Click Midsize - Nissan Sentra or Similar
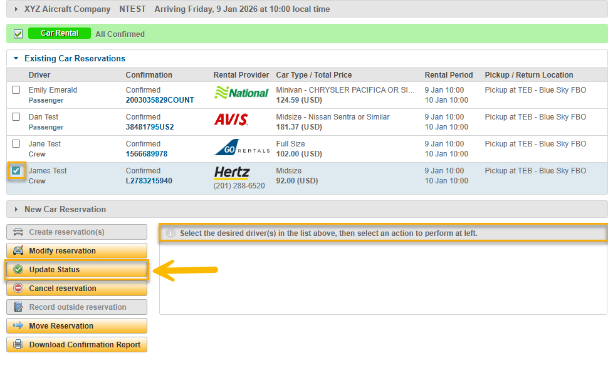 (333, 117)
